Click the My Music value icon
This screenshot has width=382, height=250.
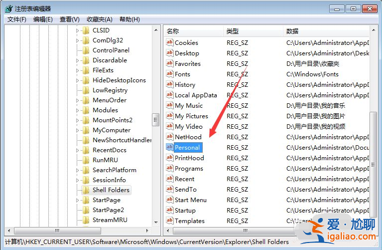click(x=169, y=105)
